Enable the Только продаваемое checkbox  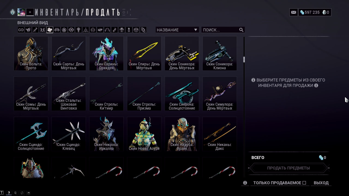point(304,183)
